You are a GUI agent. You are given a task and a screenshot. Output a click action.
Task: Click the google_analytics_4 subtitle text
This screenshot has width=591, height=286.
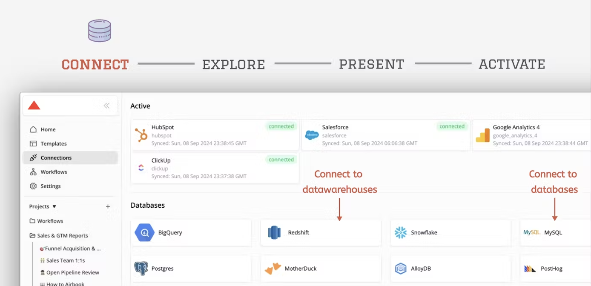point(515,135)
